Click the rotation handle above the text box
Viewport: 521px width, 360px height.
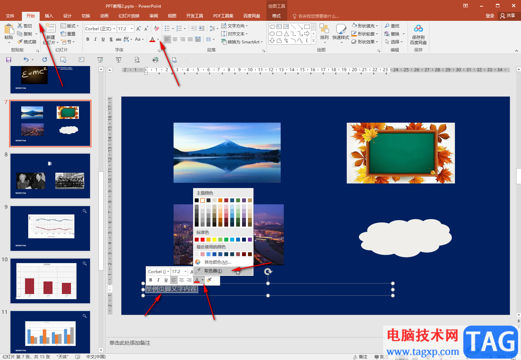pyautogui.click(x=268, y=271)
